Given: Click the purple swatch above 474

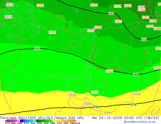Looking at the screenshot, I should tap(9, 121).
